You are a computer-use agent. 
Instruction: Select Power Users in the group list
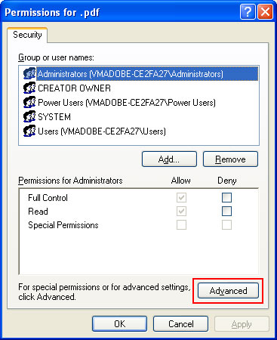coord(127,103)
